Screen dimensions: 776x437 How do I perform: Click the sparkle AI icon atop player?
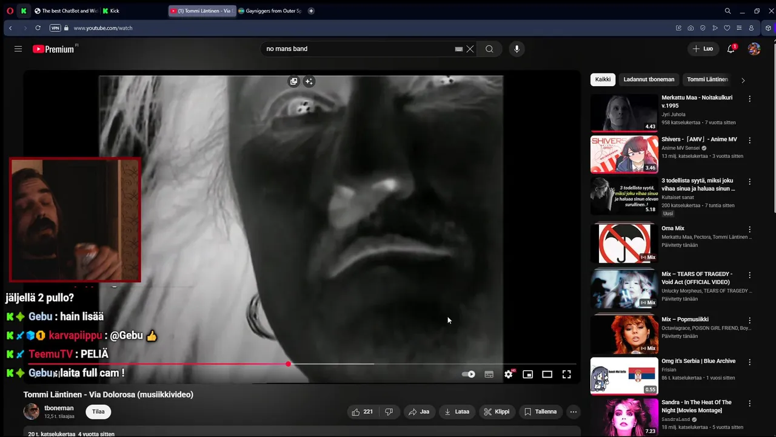tap(309, 81)
